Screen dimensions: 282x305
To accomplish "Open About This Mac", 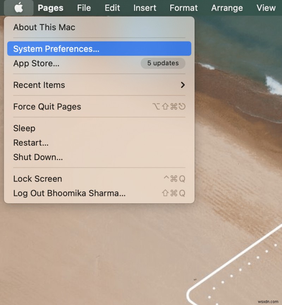I will 44,27.
